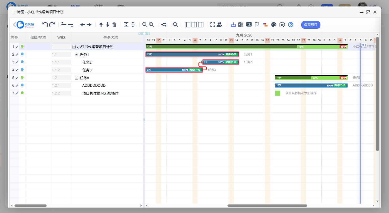Move the selected task down

click(x=108, y=25)
